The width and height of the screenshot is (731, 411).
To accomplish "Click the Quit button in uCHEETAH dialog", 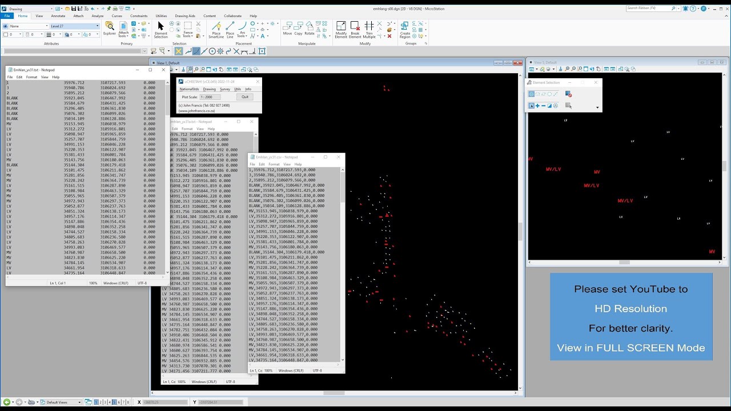I will tap(245, 97).
